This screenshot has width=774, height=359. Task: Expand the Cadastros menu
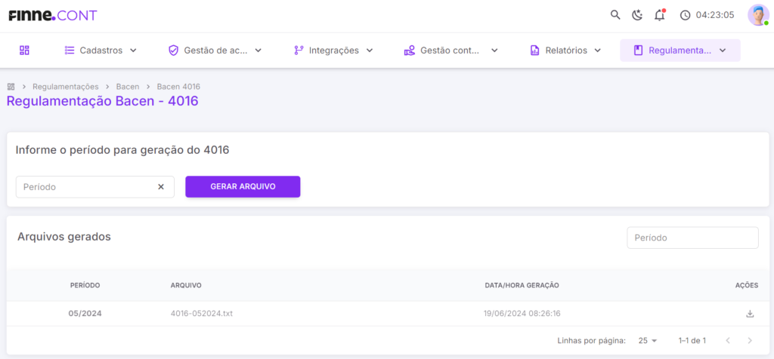[101, 51]
